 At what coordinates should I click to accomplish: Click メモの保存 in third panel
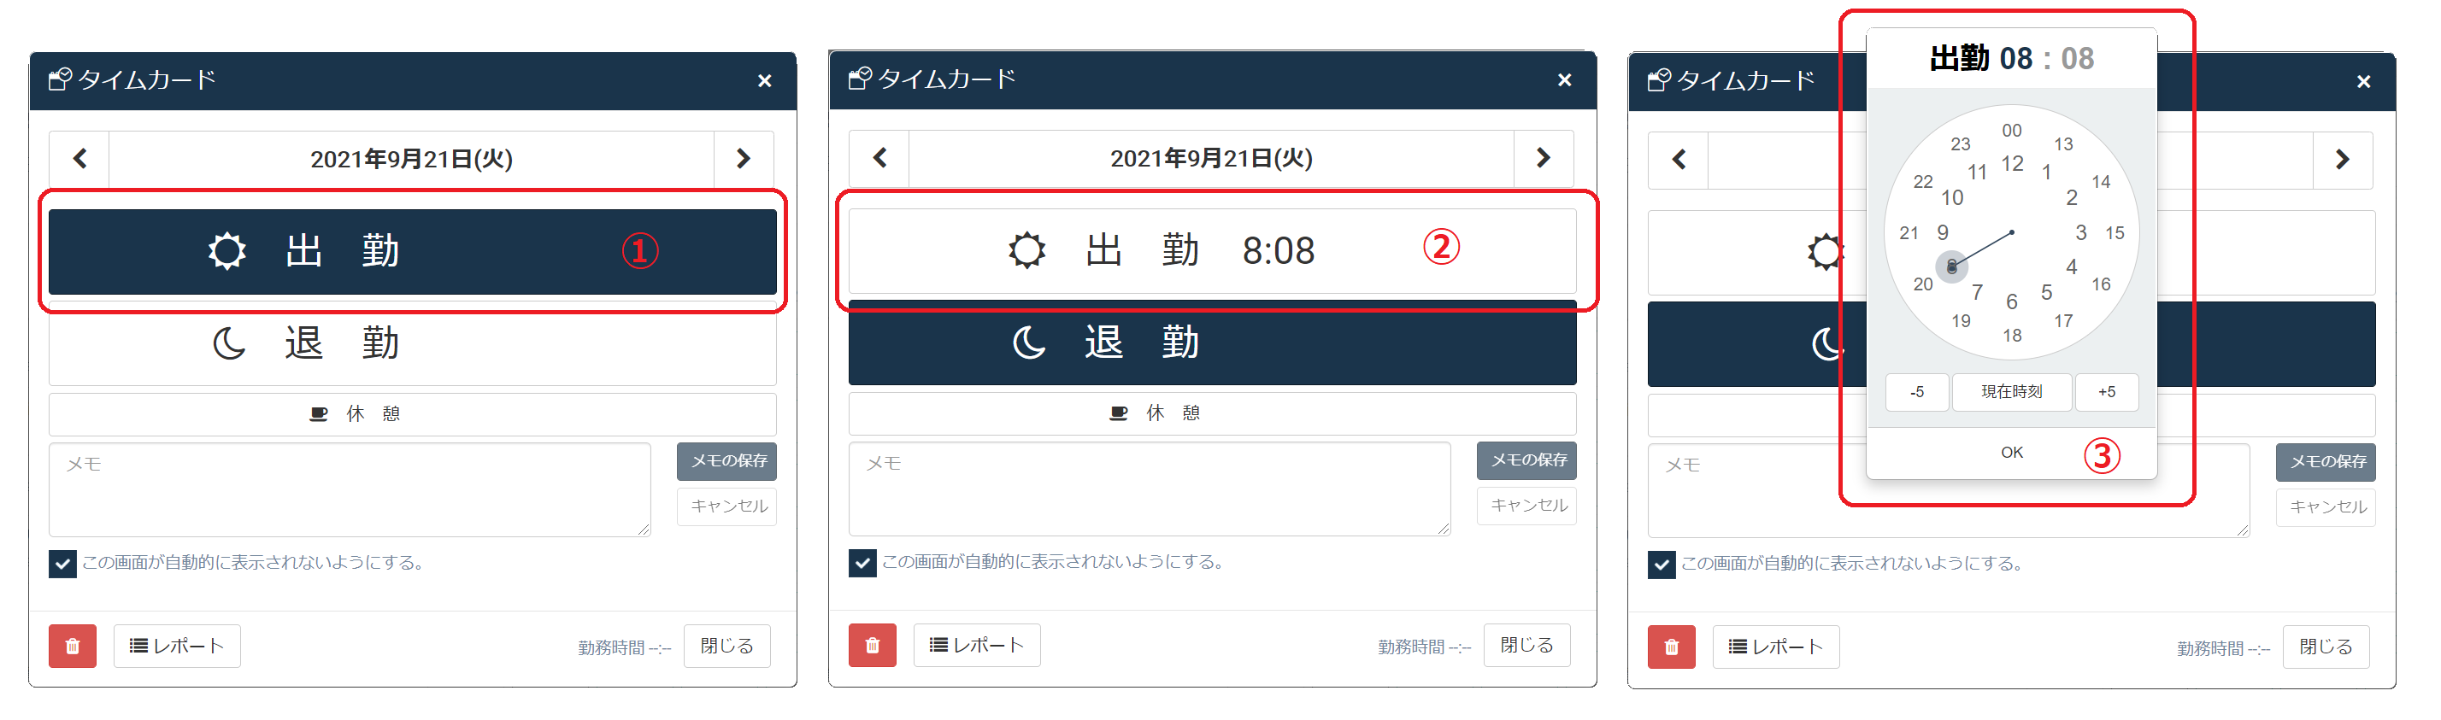[x=2326, y=462]
